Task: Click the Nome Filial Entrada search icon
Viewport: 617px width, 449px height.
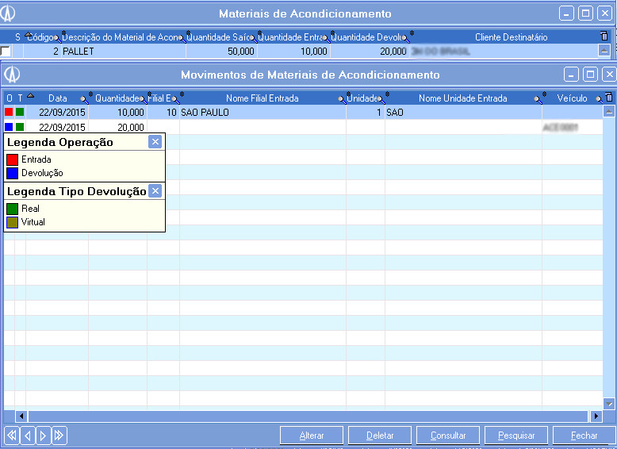Action: tap(343, 99)
